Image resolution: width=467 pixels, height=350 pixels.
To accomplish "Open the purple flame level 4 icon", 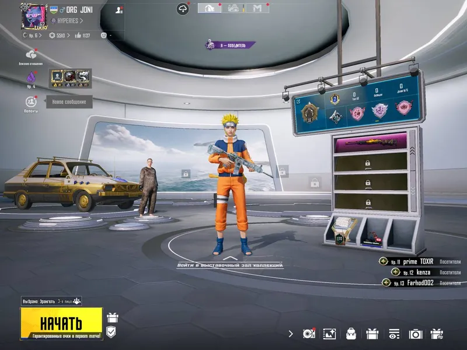I will coord(31,78).
